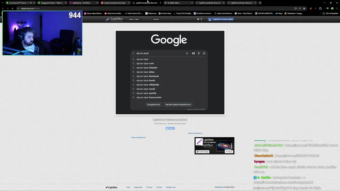This screenshot has width=340, height=191.
Task: Click the left Report misleading ad link
Action: (x=138, y=137)
